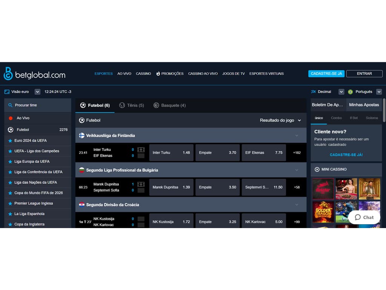Open the Chat bubble widget
The image size is (386, 290).
click(364, 217)
